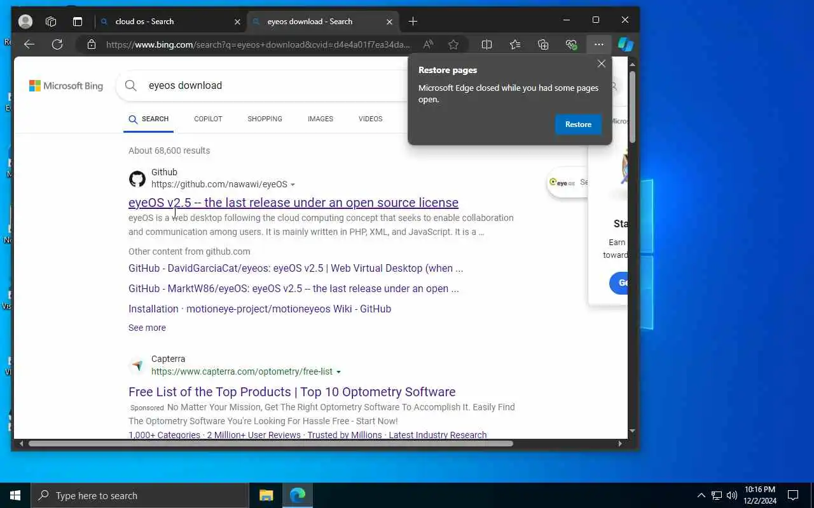The width and height of the screenshot is (814, 508).
Task: Click the vertical scrollbar thumb
Action: (x=632, y=107)
